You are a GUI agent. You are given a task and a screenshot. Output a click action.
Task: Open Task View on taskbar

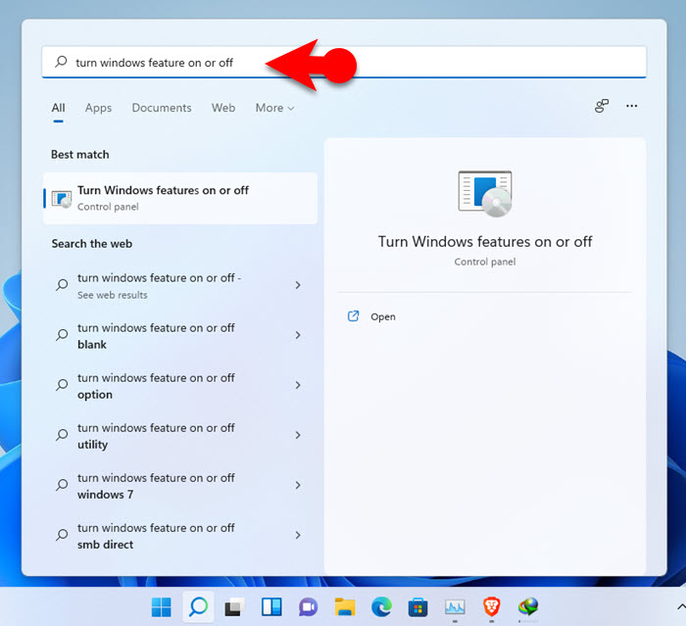pyautogui.click(x=234, y=607)
